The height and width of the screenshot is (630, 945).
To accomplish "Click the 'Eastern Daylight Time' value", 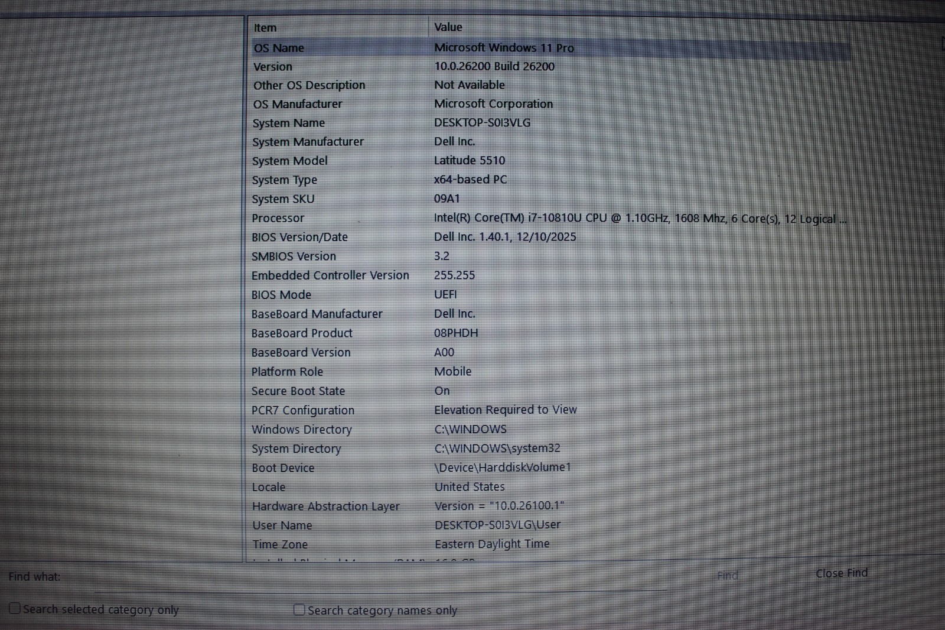I will coord(493,544).
